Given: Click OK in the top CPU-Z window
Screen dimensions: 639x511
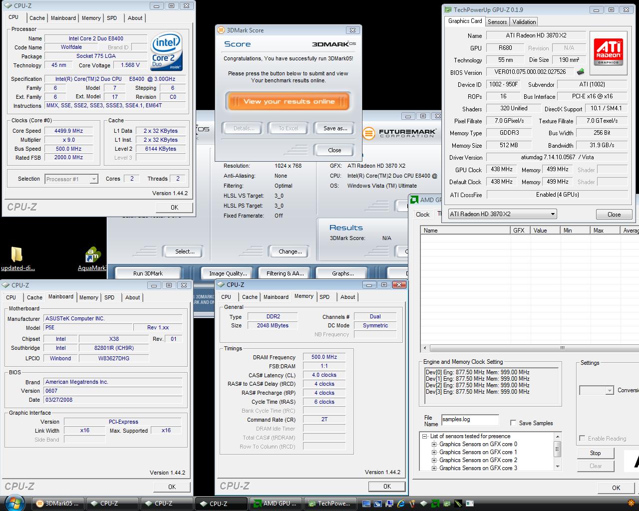Looking at the screenshot, I should point(174,208).
